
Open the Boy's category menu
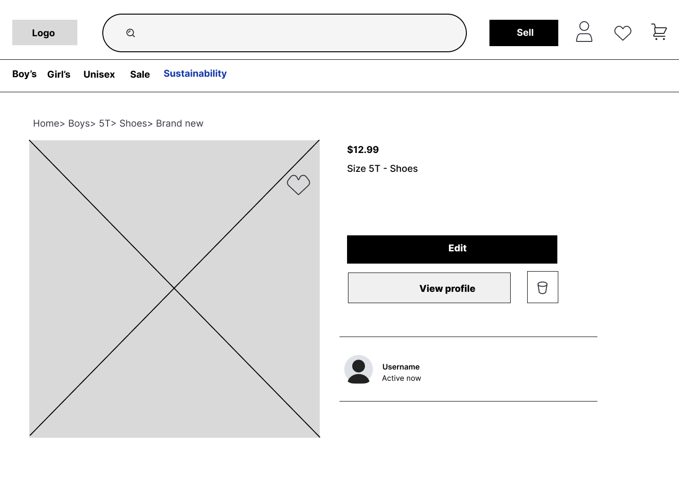click(x=25, y=74)
